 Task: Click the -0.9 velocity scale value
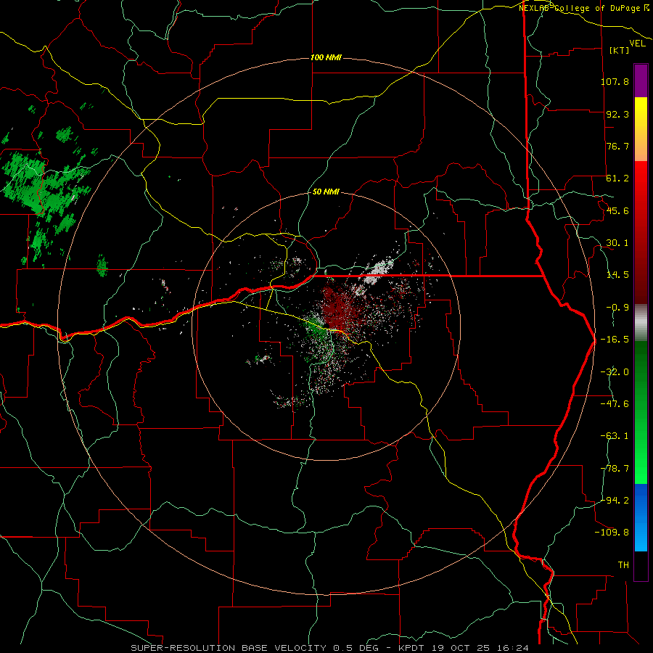617,308
